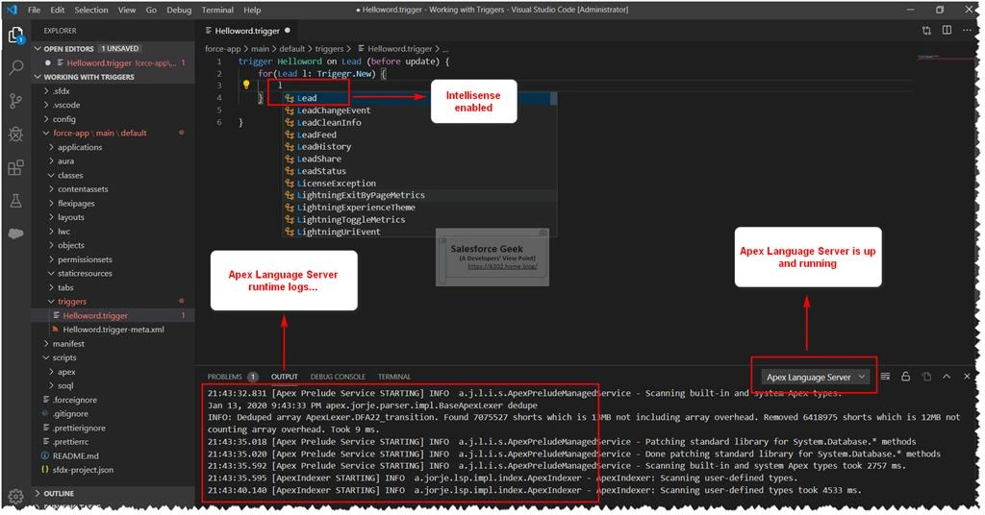Open the Manage gear icon
The image size is (985, 515).
15,496
